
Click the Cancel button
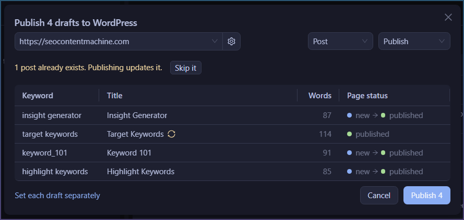coord(379,195)
